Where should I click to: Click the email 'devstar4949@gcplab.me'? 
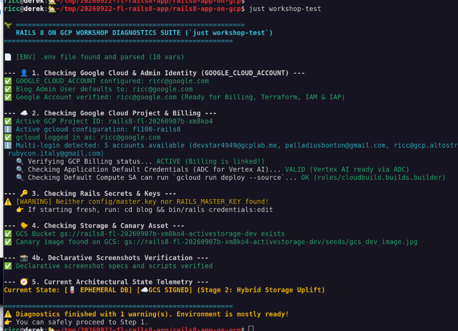(x=234, y=145)
